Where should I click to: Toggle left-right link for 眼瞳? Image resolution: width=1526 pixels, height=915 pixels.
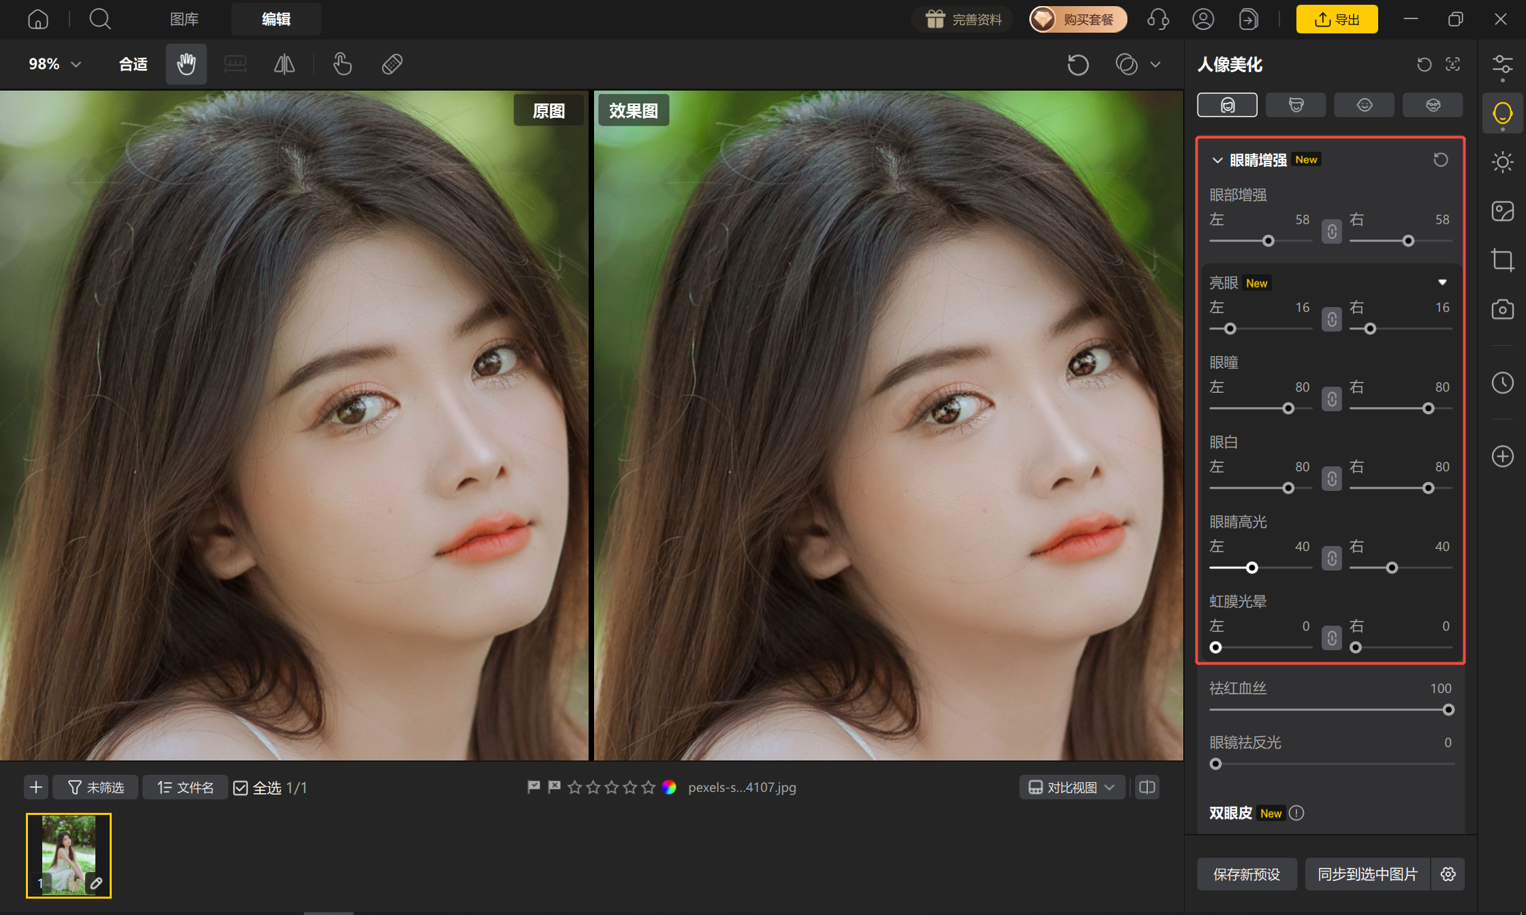1332,399
